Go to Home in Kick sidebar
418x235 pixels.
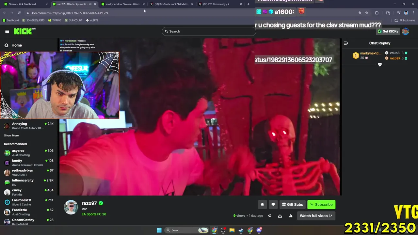click(13, 45)
